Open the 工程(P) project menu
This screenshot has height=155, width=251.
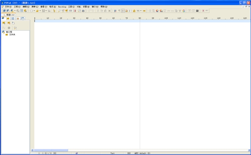pyautogui.click(x=17, y=7)
